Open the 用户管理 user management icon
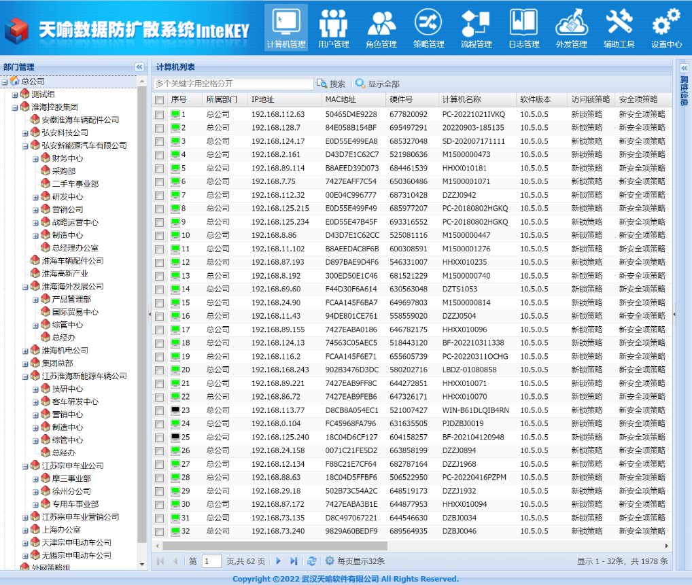Screen dimensions: 692x585 333,28
